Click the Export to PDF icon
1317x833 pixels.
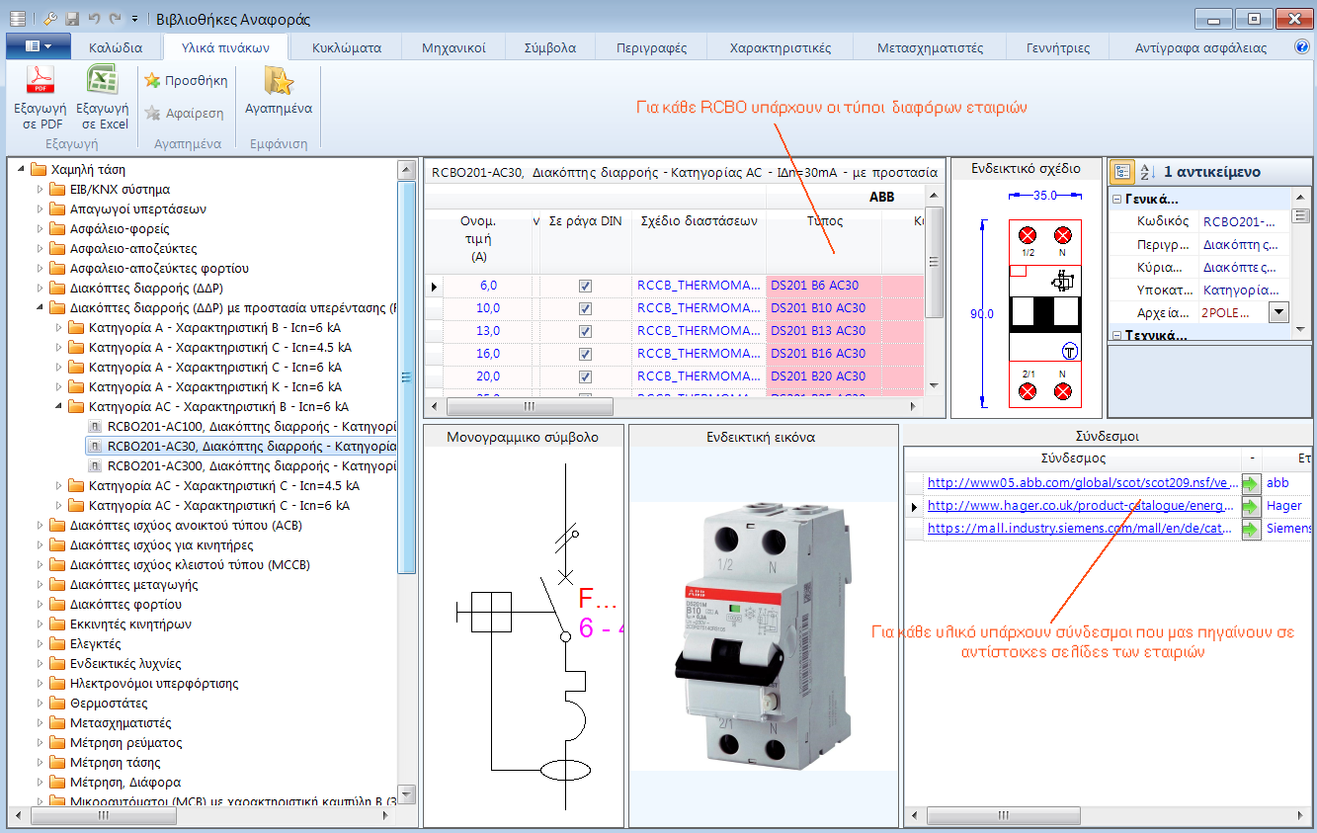coord(40,81)
